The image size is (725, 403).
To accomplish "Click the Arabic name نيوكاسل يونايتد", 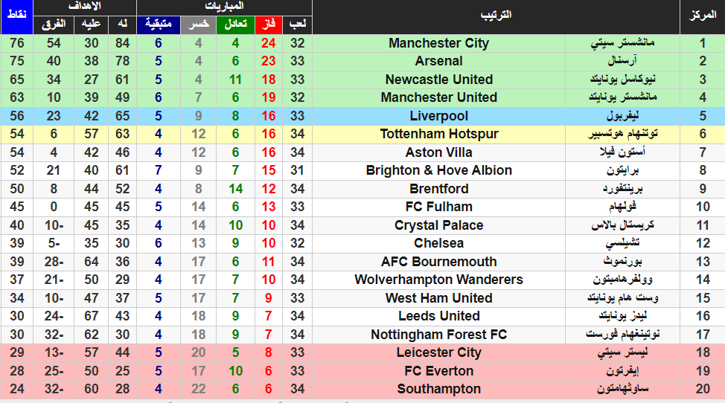I will click(x=622, y=80).
